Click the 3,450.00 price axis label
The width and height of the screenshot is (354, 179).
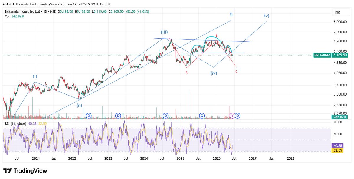pos(340,85)
